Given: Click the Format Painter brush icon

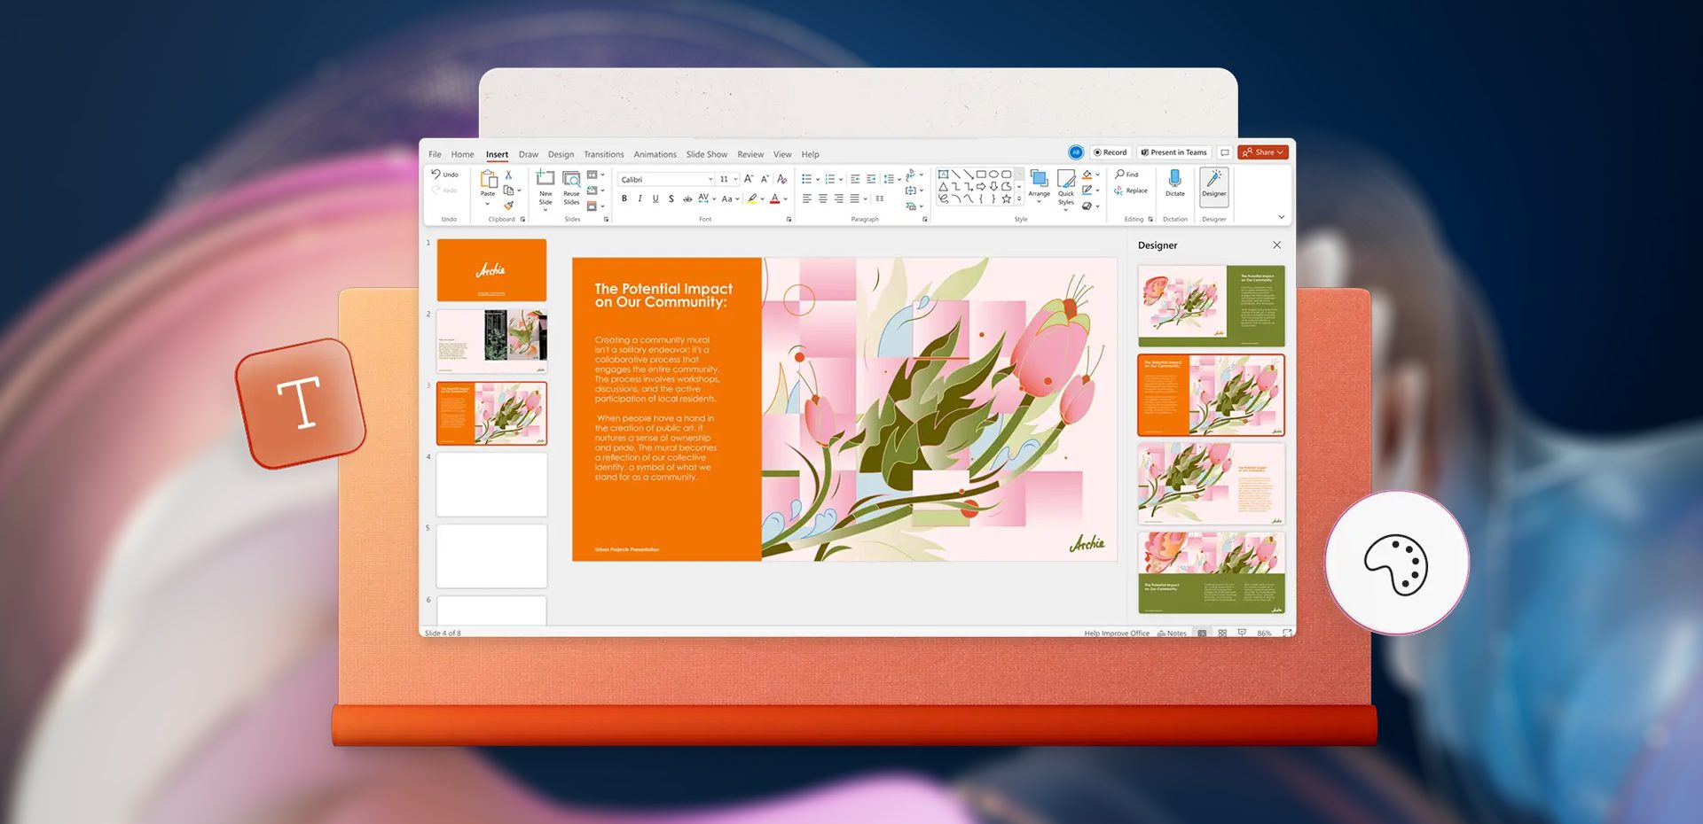Looking at the screenshot, I should coord(509,206).
